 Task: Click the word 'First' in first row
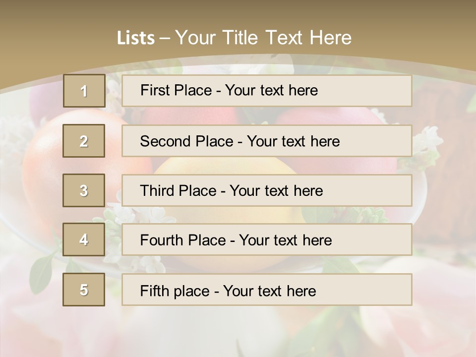152,90
